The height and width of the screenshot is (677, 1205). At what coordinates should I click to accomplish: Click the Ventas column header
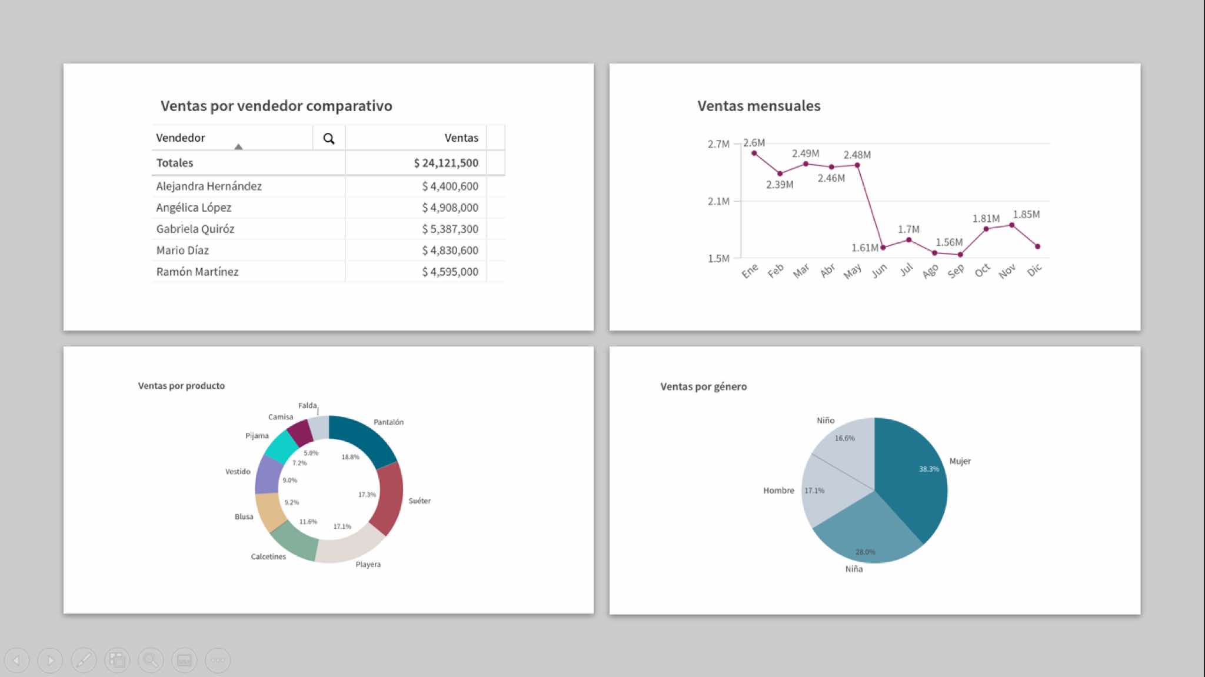461,138
